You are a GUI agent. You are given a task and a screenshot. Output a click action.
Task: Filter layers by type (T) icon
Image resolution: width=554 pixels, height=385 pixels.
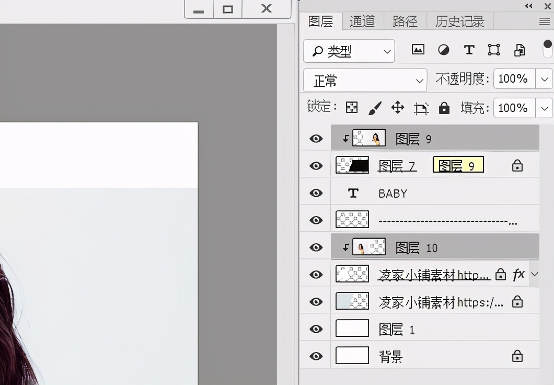click(x=469, y=50)
